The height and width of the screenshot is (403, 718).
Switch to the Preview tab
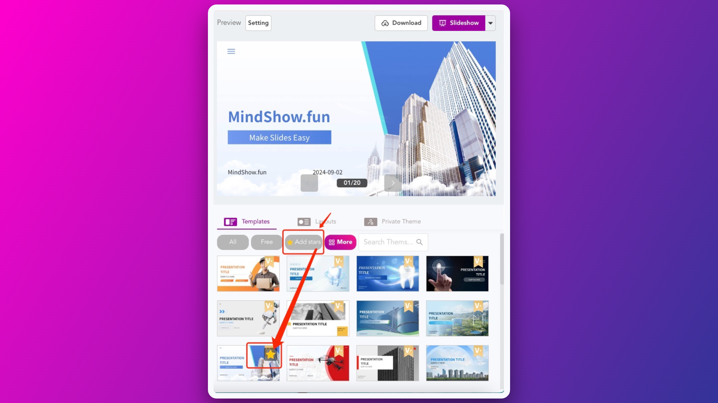coord(229,23)
